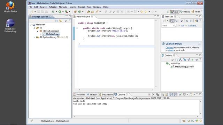Click in the Task List Find field
The width and height of the screenshot is (223, 125).
point(169,26)
